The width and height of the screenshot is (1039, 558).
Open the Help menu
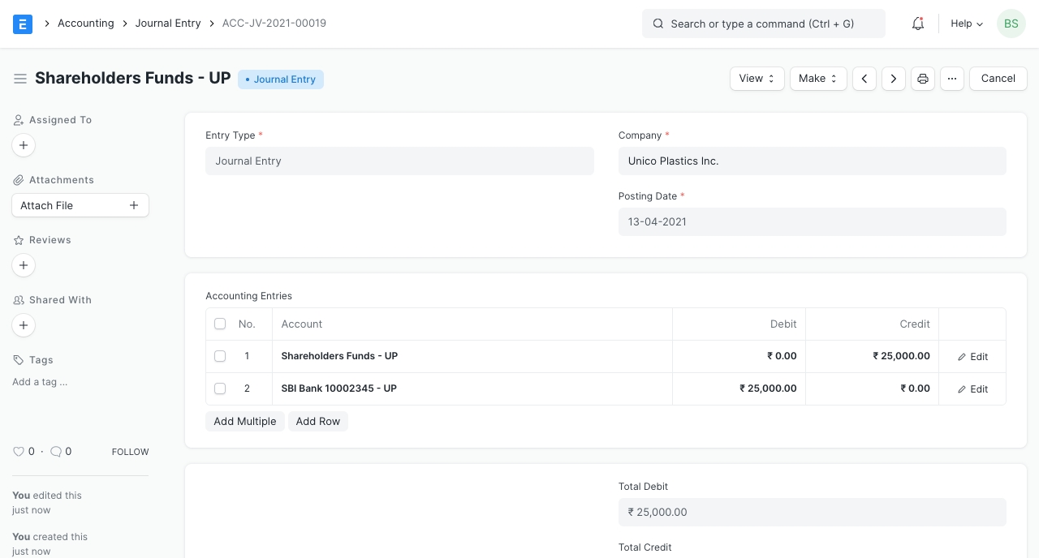[967, 24]
